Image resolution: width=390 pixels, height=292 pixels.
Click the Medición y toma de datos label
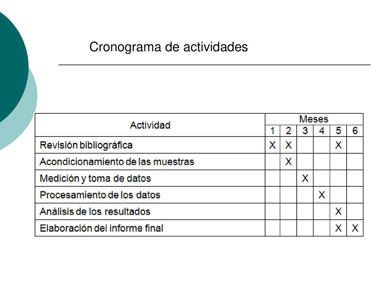pyautogui.click(x=95, y=179)
